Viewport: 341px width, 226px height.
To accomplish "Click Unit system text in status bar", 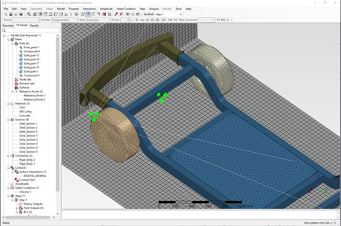I will pyautogui.click(x=320, y=223).
